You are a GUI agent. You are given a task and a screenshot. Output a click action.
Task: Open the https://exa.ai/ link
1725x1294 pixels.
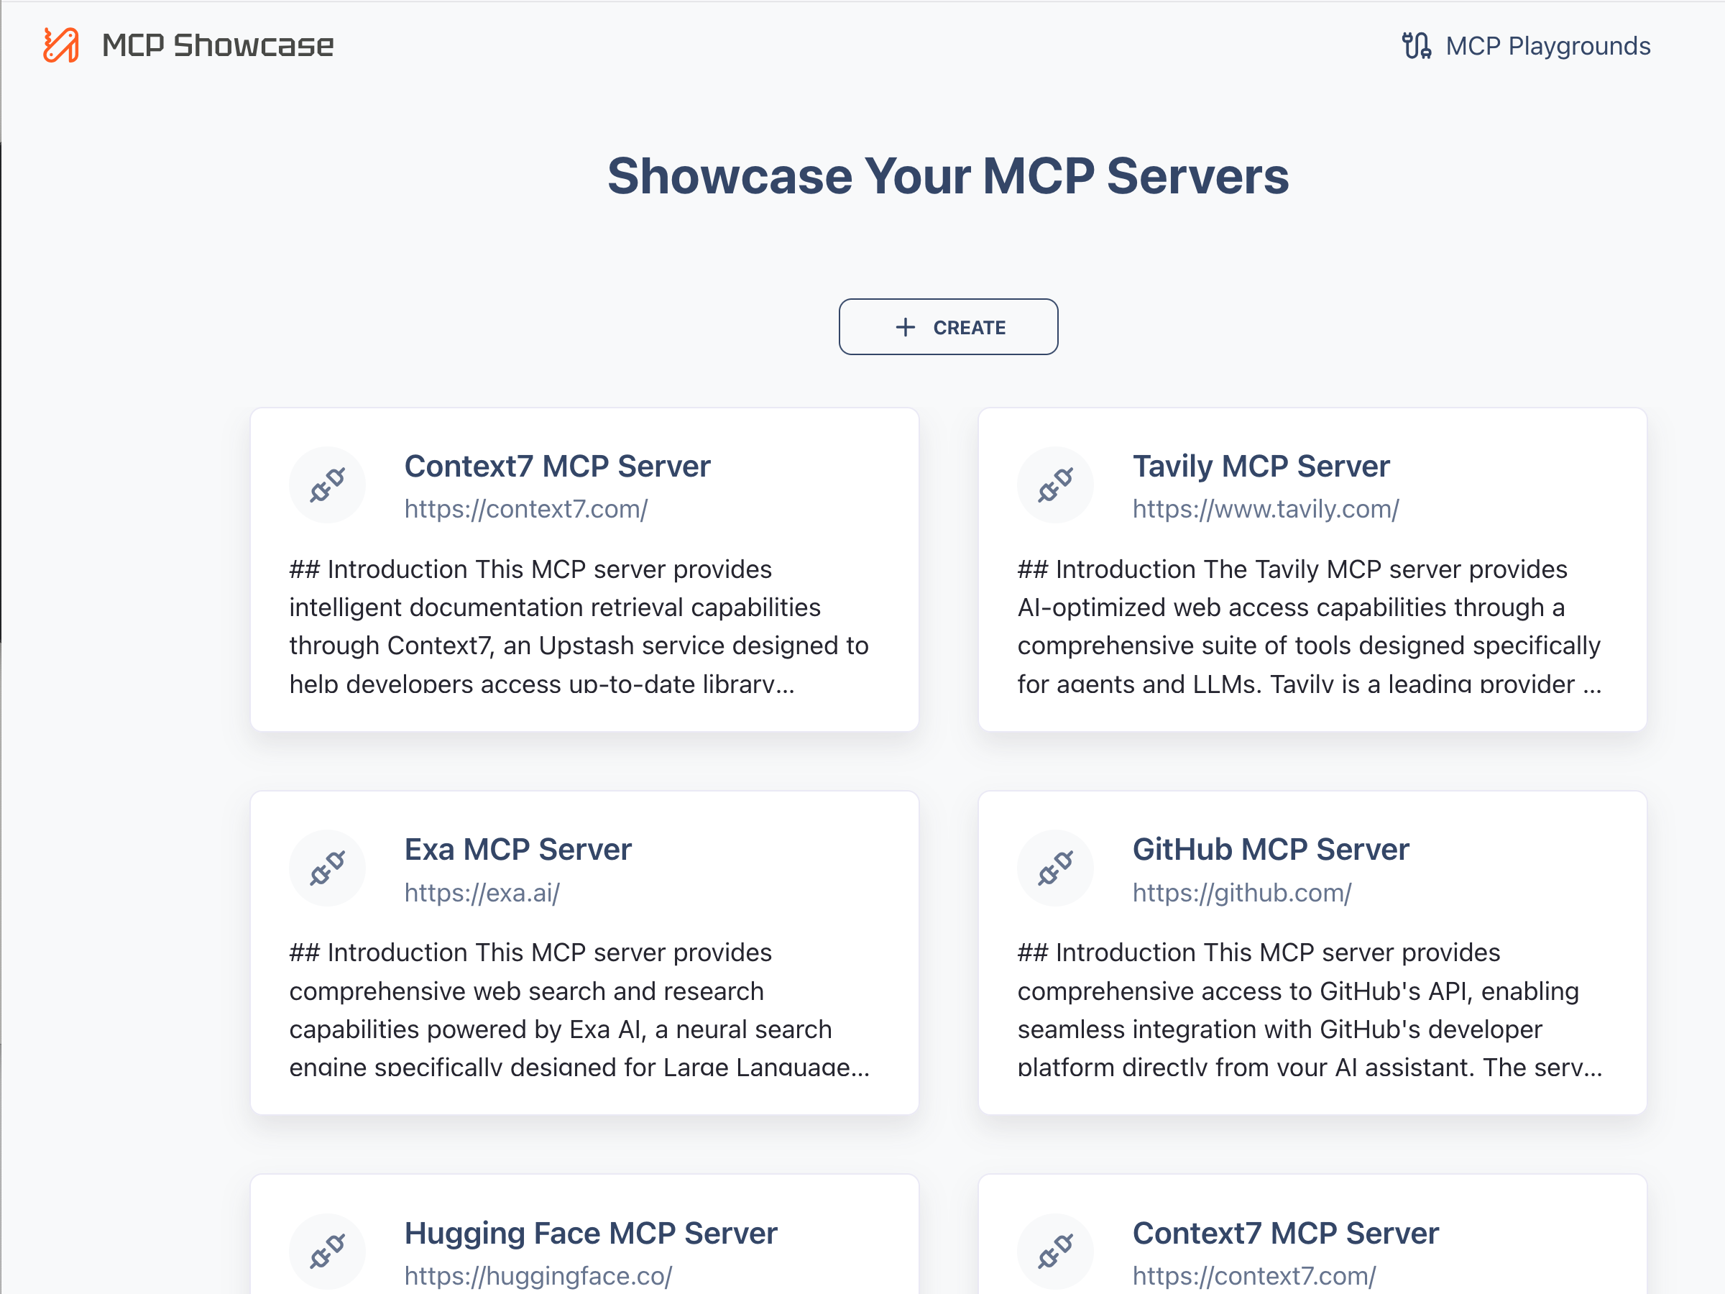click(x=481, y=892)
